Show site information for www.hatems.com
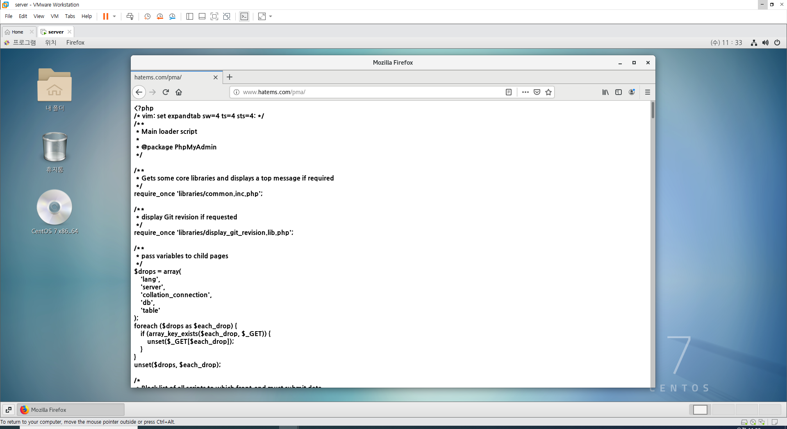 pyautogui.click(x=237, y=92)
